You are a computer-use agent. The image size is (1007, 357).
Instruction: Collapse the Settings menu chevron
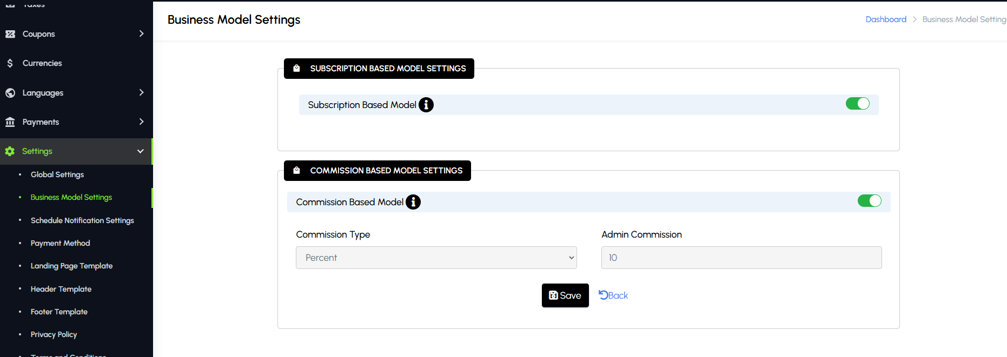click(x=141, y=151)
